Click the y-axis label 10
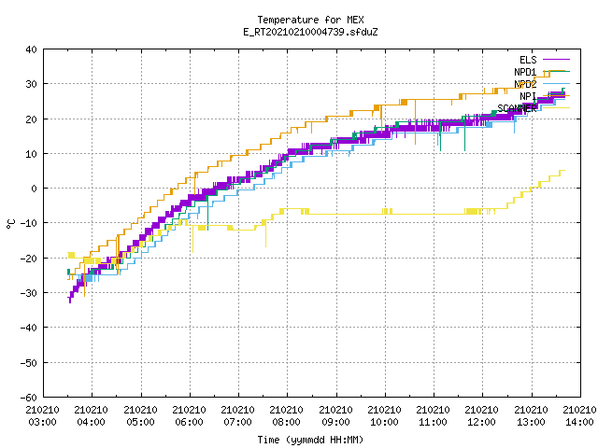Image resolution: width=598 pixels, height=448 pixels. (31, 154)
